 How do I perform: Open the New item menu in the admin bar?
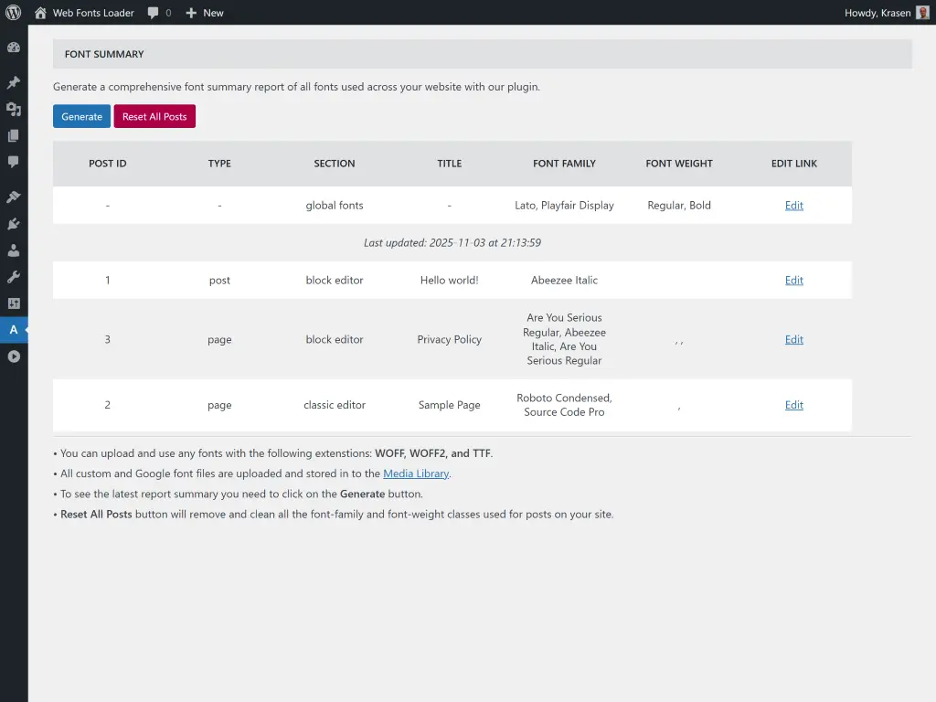coord(205,13)
